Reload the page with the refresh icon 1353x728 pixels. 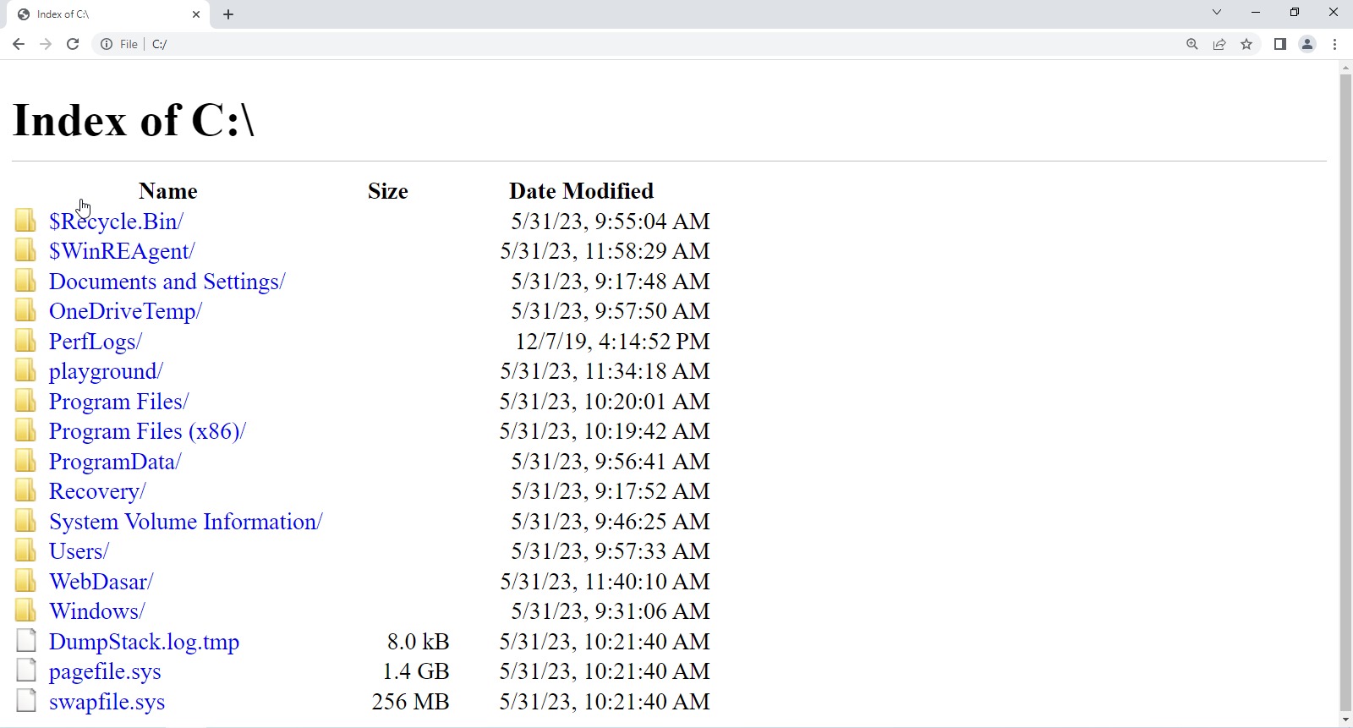click(x=73, y=44)
